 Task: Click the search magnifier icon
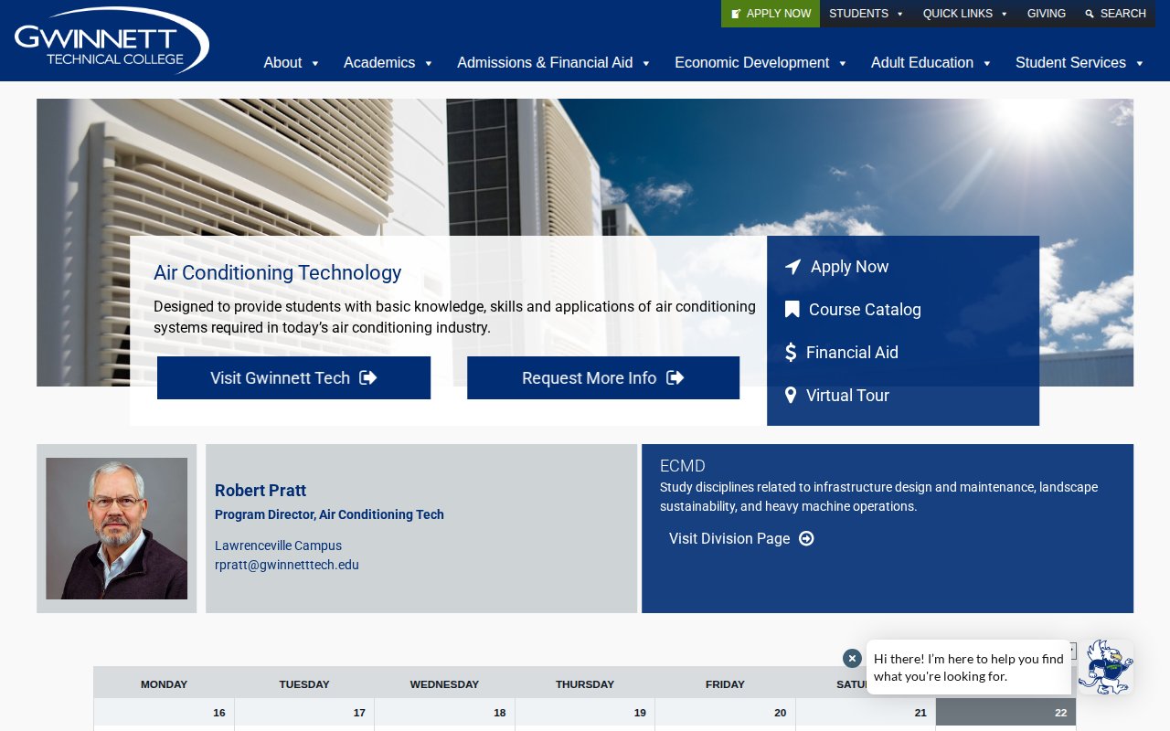[1090, 14]
